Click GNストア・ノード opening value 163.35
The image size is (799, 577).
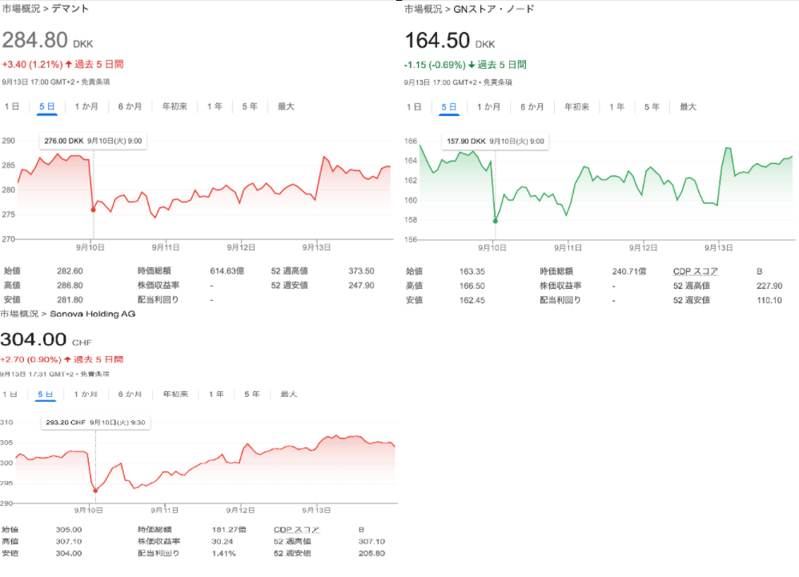click(x=472, y=271)
